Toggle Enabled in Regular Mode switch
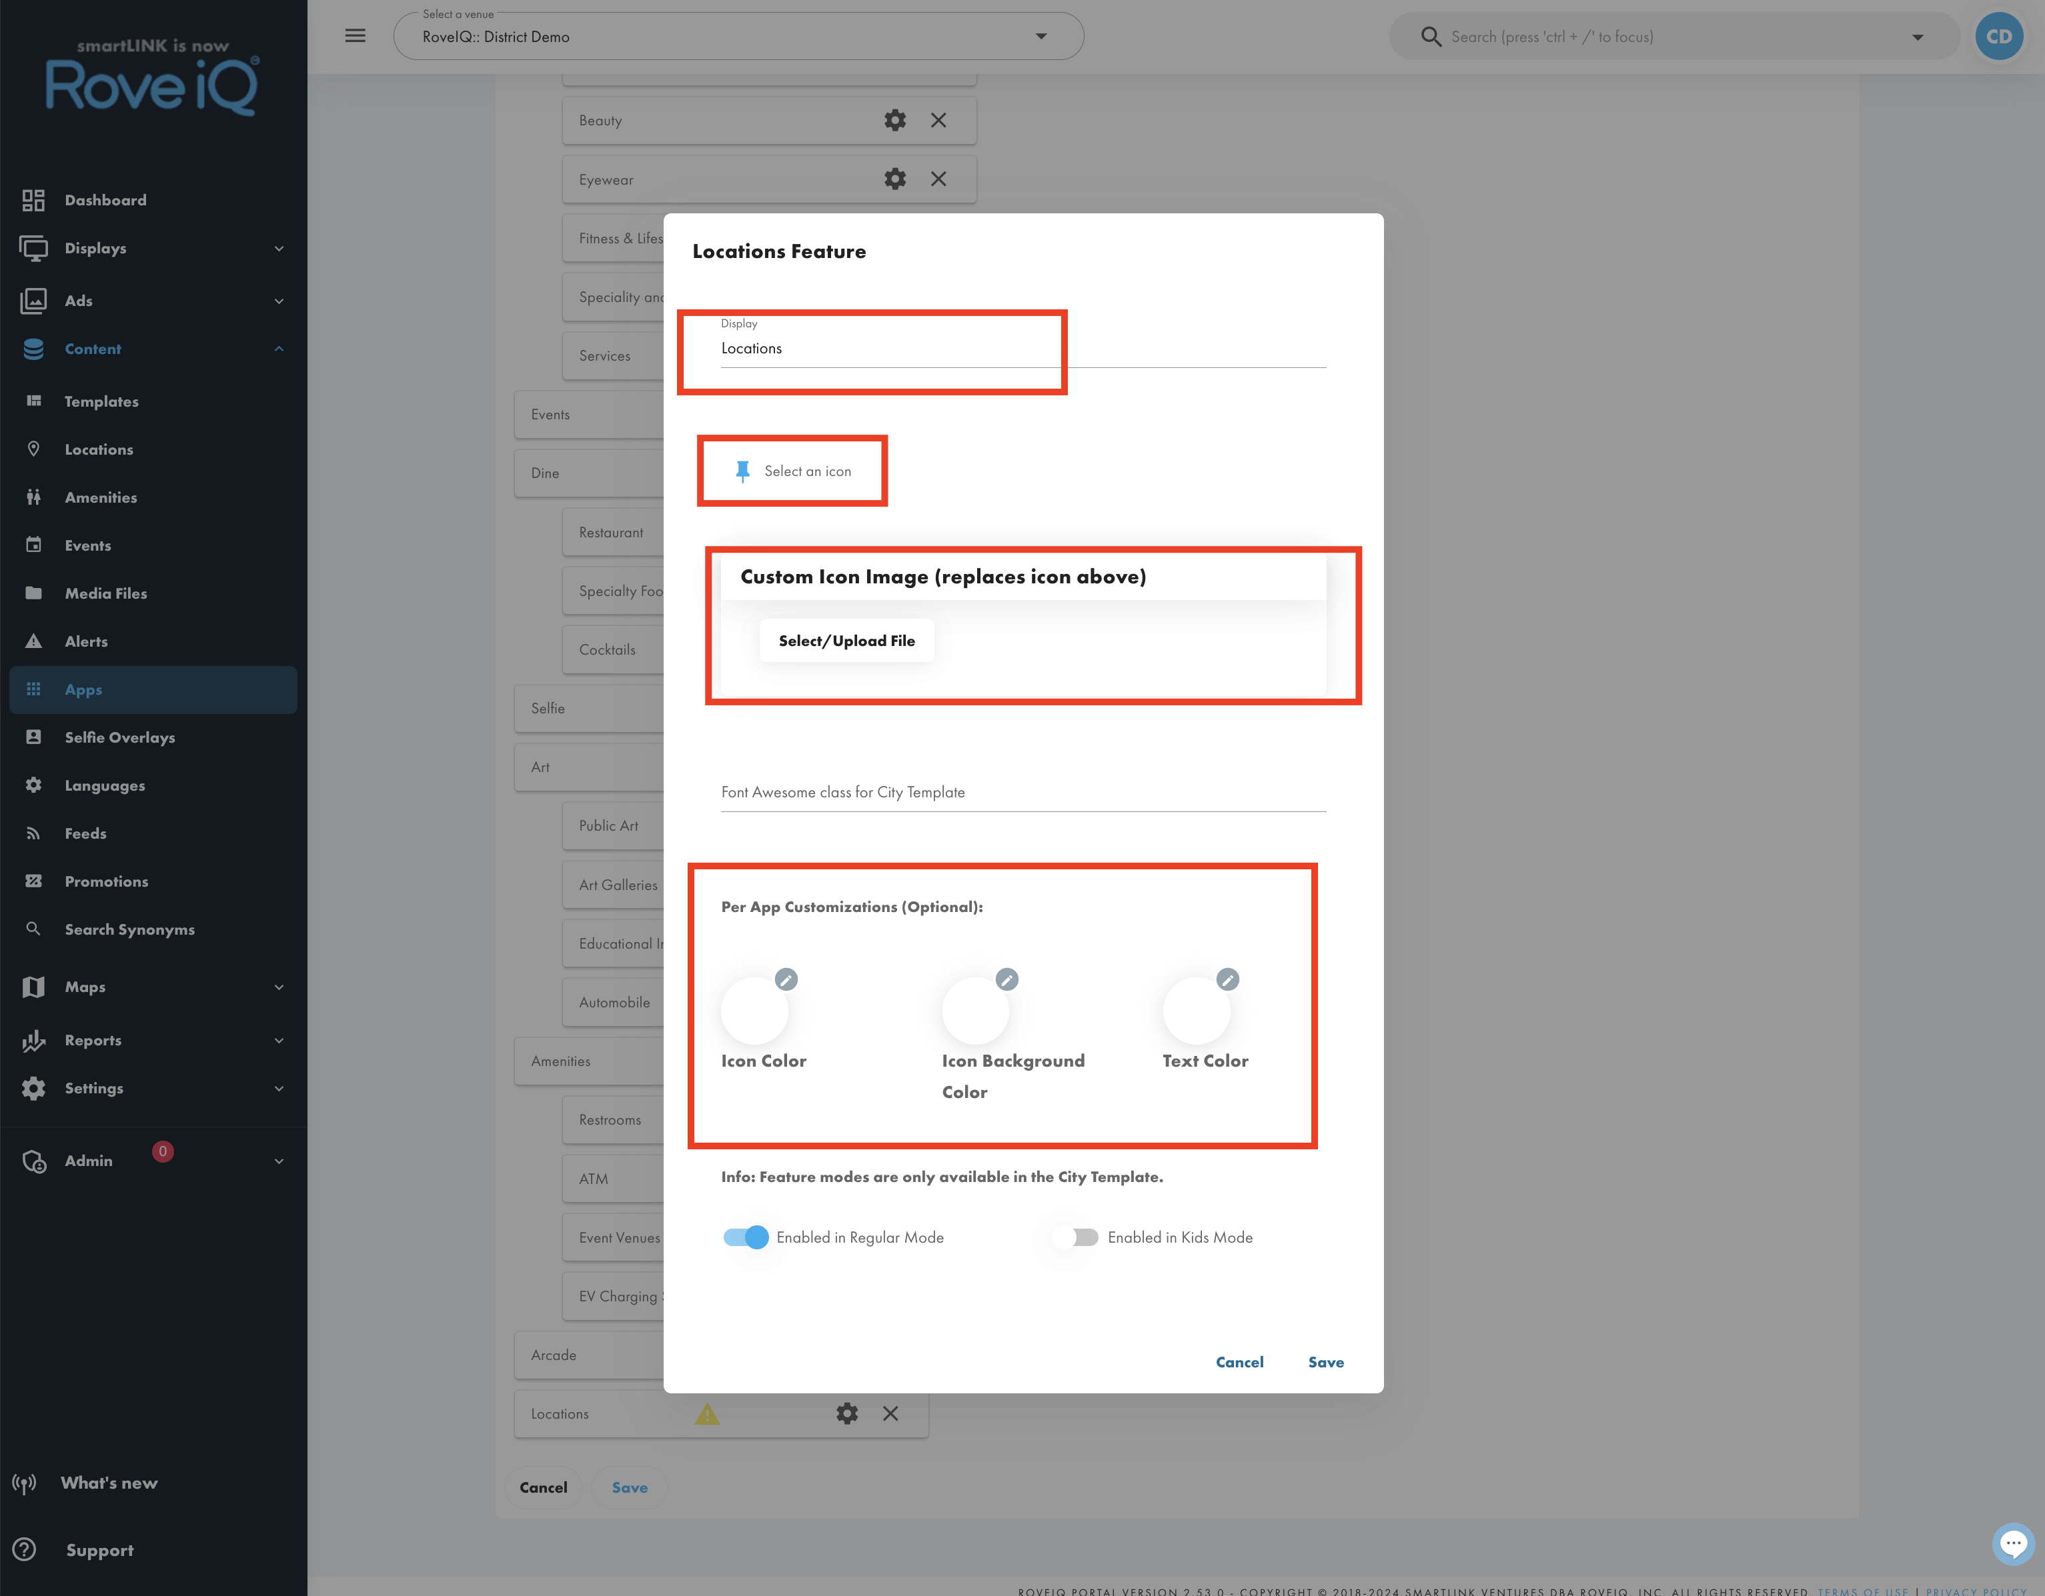 pyautogui.click(x=745, y=1237)
